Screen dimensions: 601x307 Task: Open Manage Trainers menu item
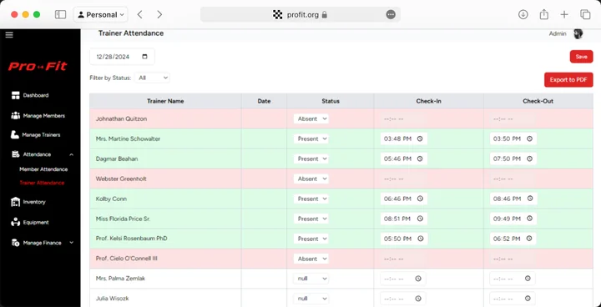tap(41, 135)
